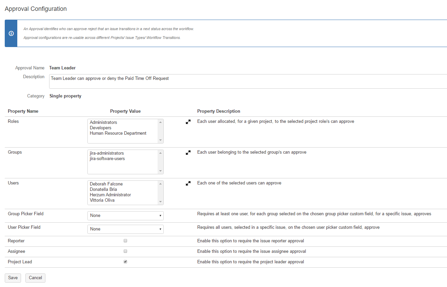Enable the Reporter approval checkbox
The width and height of the screenshot is (447, 287).
tap(125, 241)
